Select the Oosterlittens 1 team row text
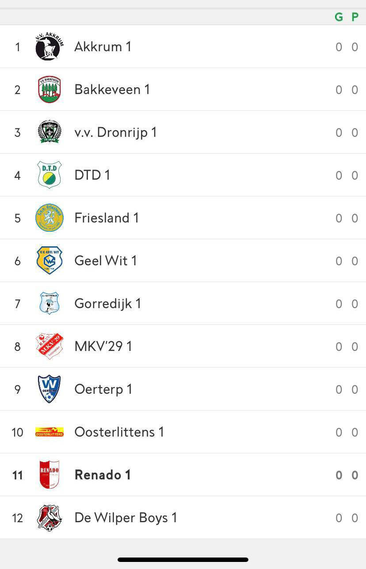The image size is (366, 569). pos(119,432)
